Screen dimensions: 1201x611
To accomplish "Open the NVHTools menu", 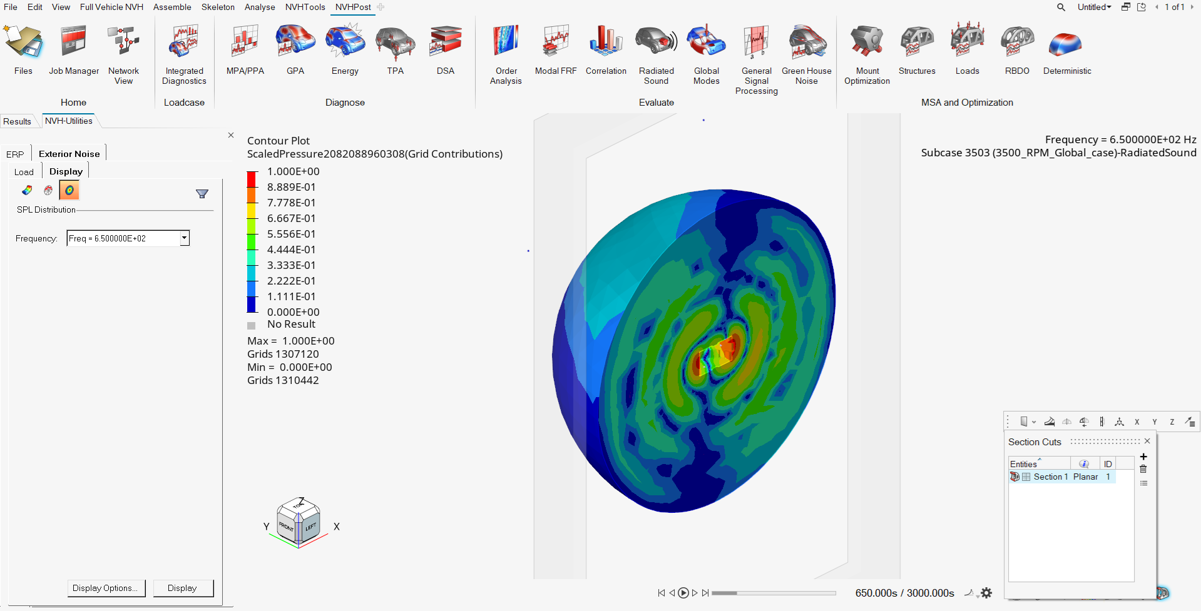I will pos(305,7).
